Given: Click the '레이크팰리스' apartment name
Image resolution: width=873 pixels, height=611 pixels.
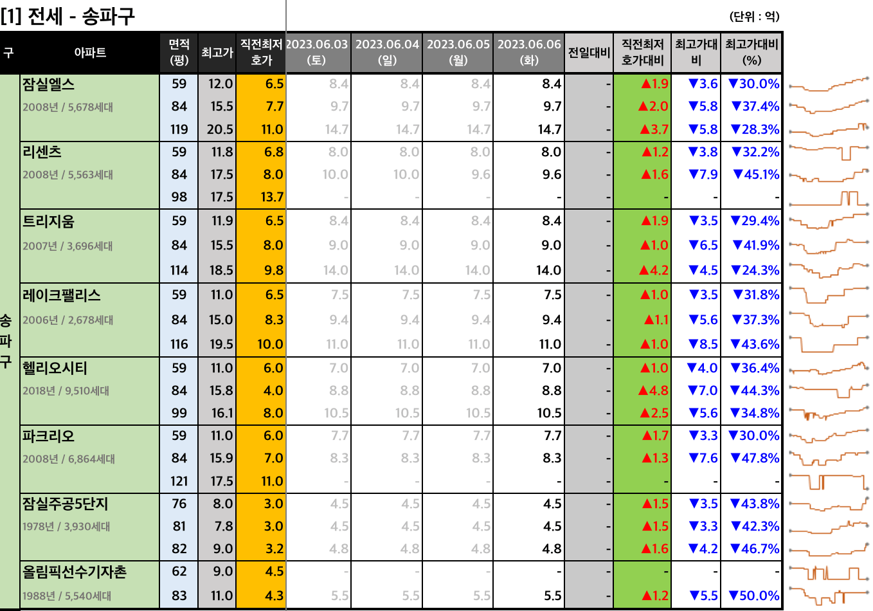Looking at the screenshot, I should click(x=61, y=295).
